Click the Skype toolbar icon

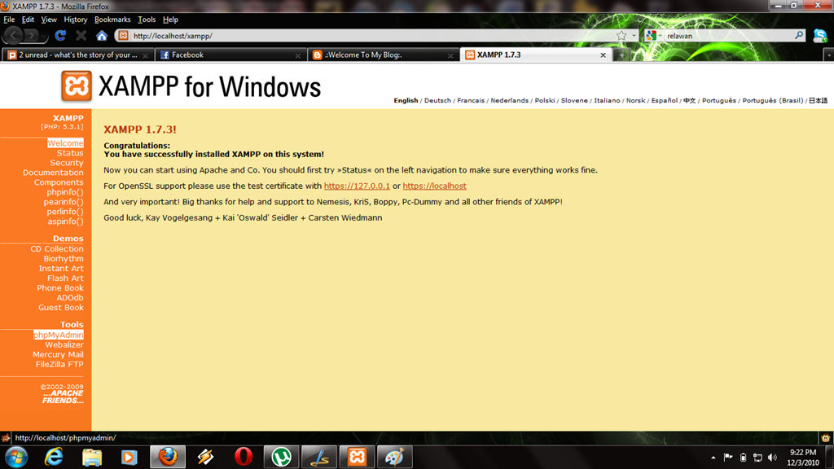[820, 36]
